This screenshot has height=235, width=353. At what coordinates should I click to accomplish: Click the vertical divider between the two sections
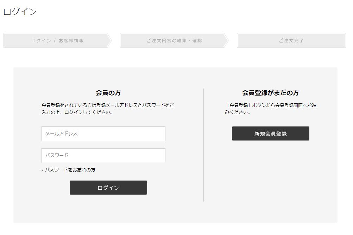(x=203, y=145)
